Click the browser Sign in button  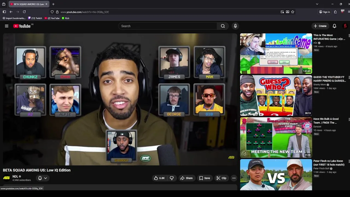click(x=325, y=12)
